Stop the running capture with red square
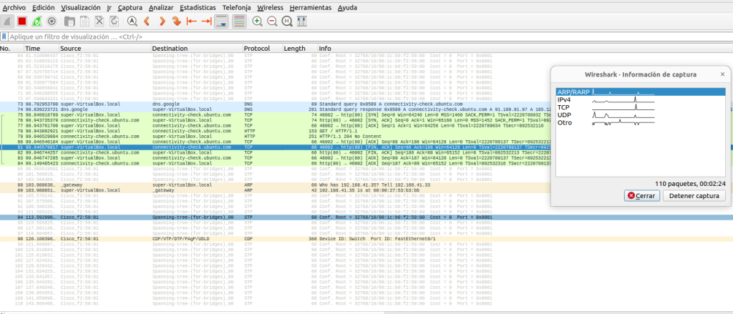The image size is (733, 314). [21, 21]
